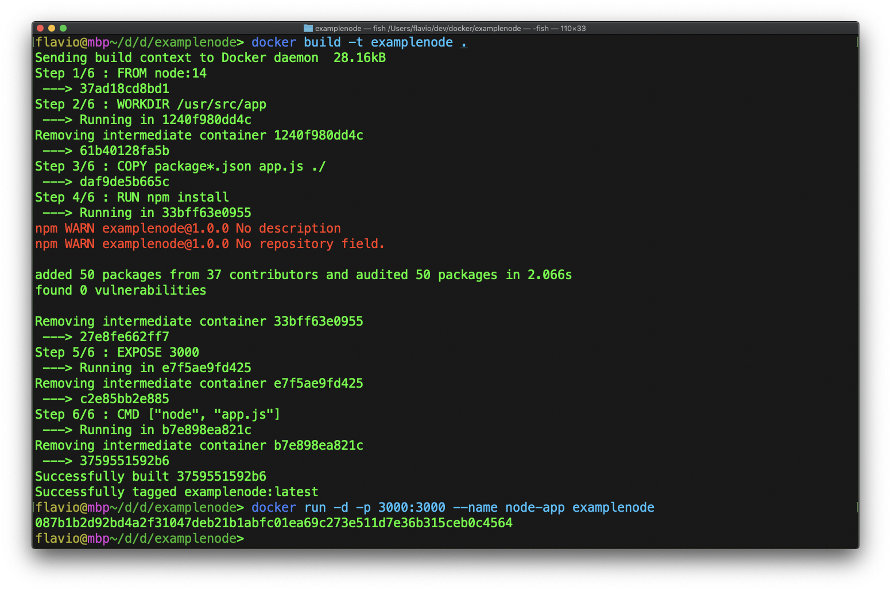Click the folder icon in the title bar
Screen dimensions: 891x591
pos(308,28)
